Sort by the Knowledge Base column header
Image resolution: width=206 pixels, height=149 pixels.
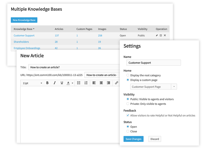[x=24, y=29]
